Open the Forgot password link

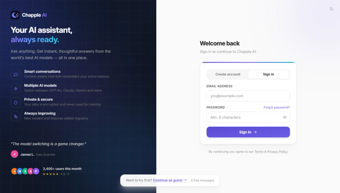click(277, 107)
